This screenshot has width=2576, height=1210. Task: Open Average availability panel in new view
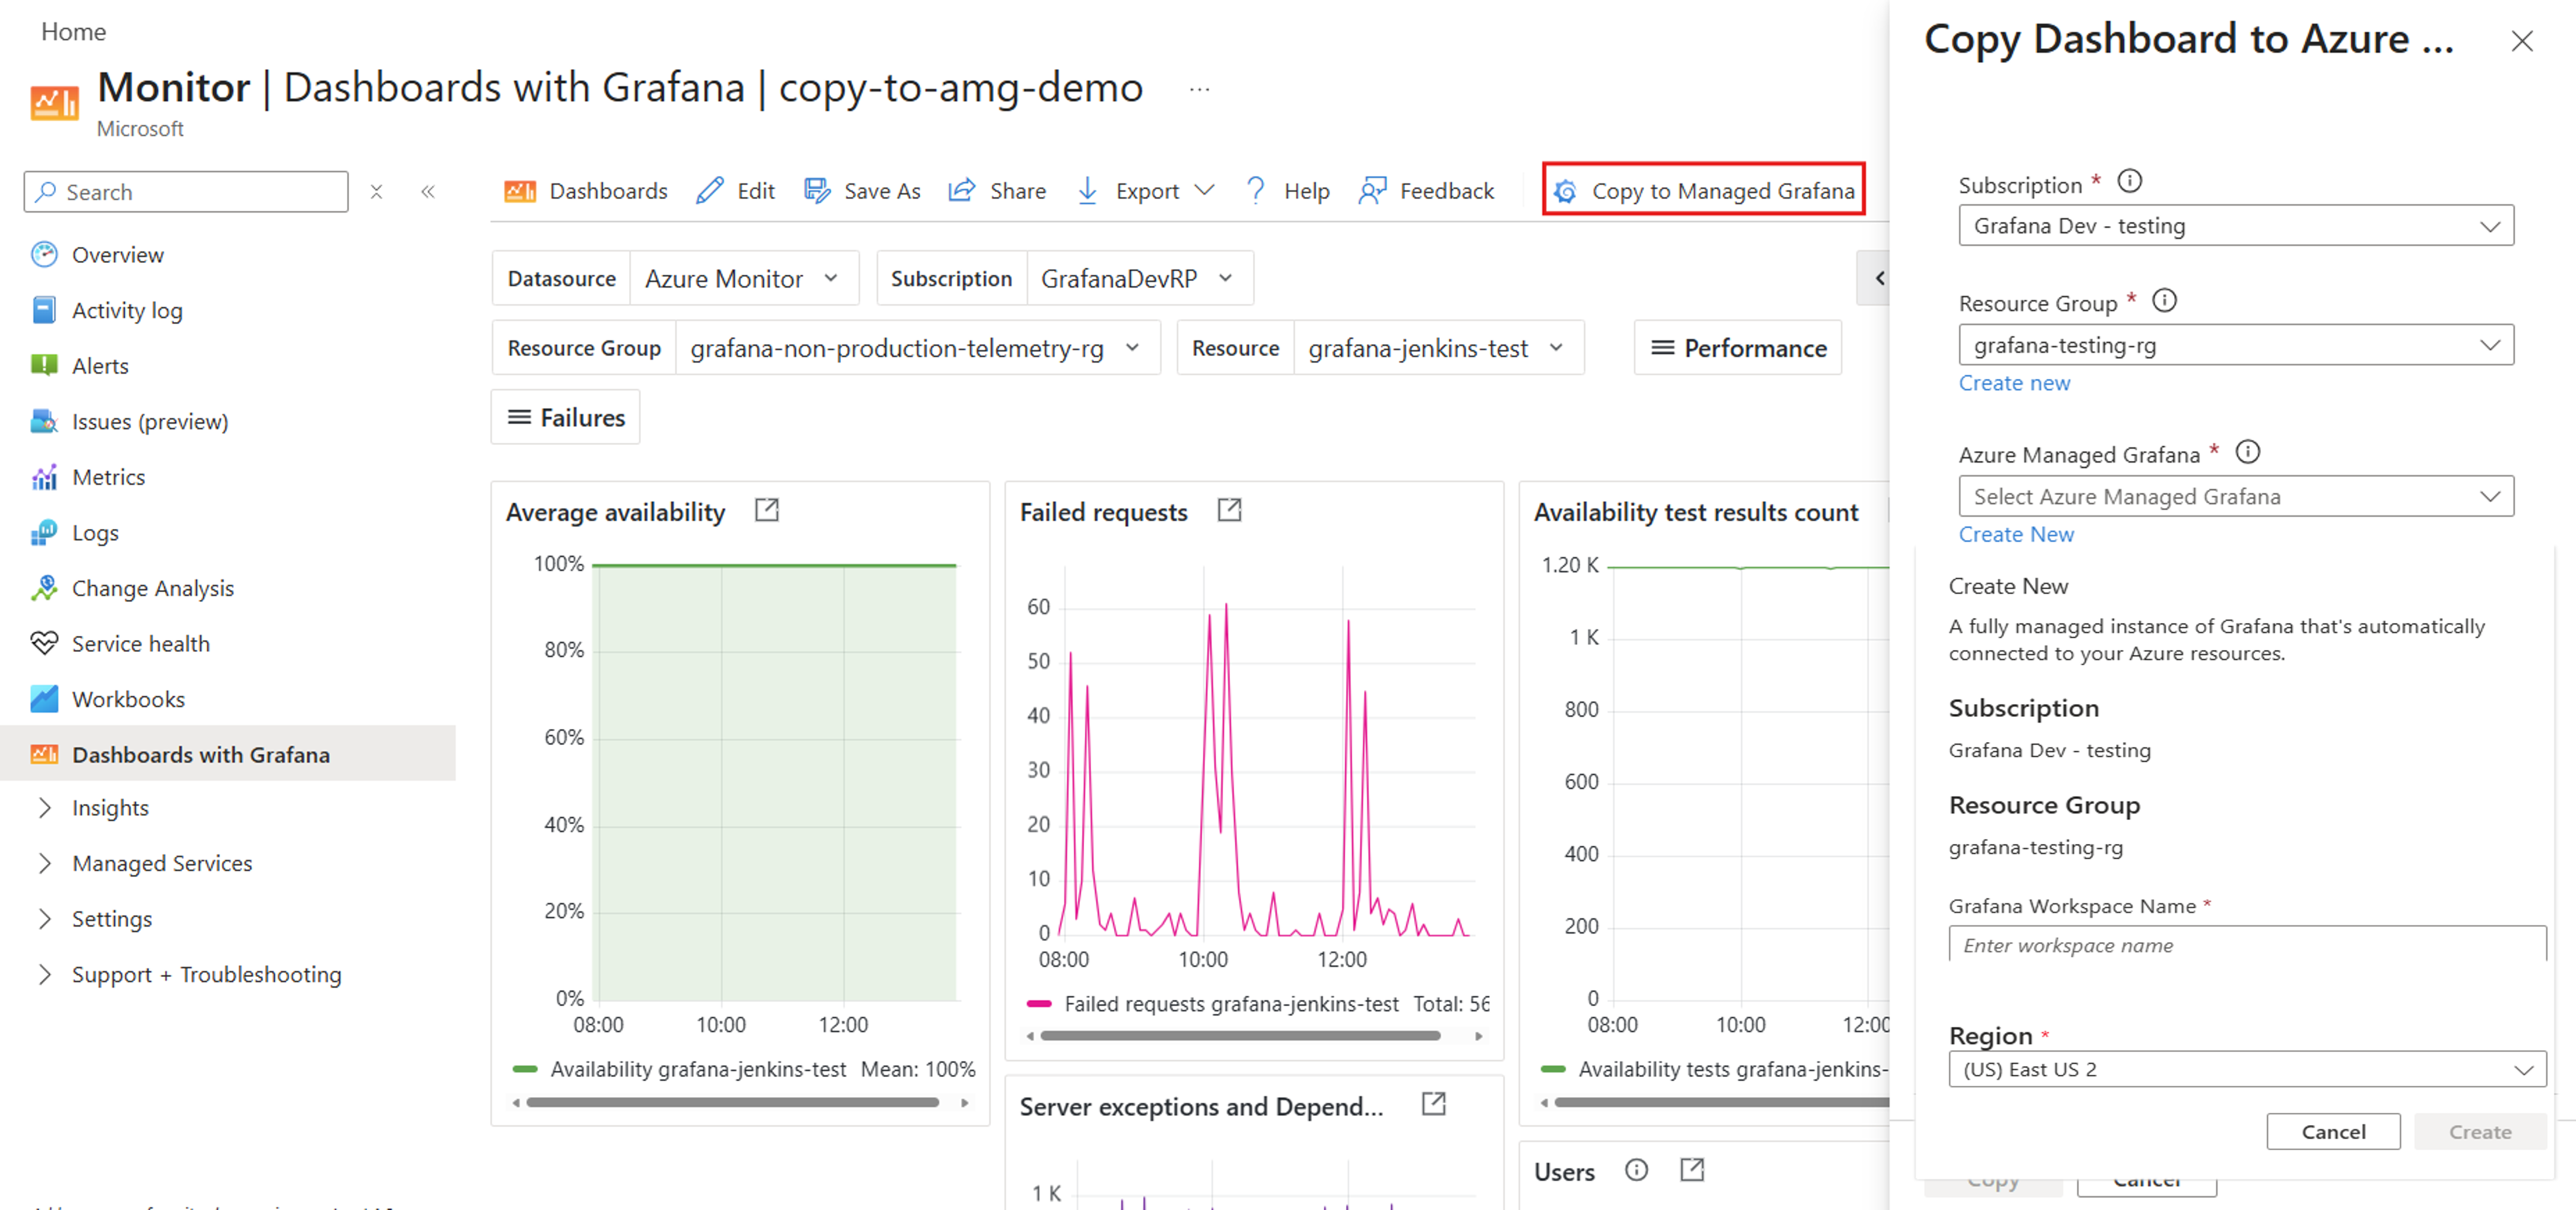(x=767, y=510)
